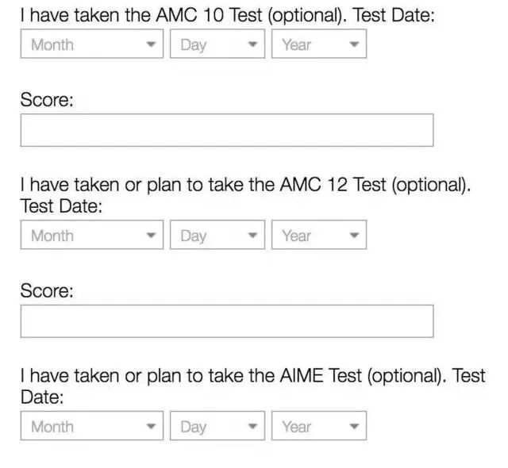This screenshot has height=468, width=508.
Task: Click the AMC 10 Score input field
Action: pyautogui.click(x=227, y=130)
